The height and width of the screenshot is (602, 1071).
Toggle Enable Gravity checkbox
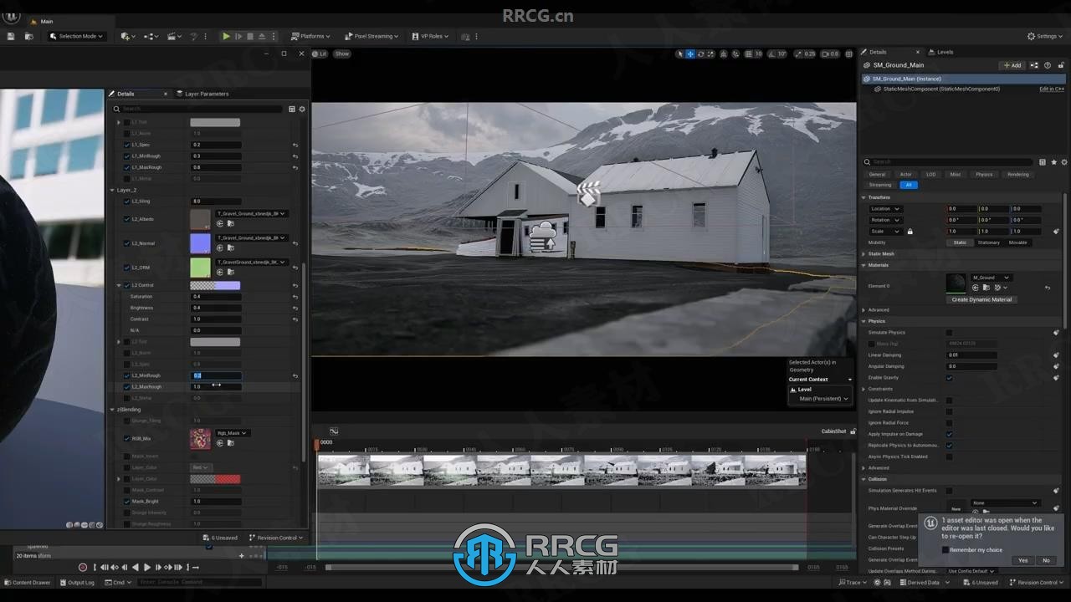click(x=949, y=378)
